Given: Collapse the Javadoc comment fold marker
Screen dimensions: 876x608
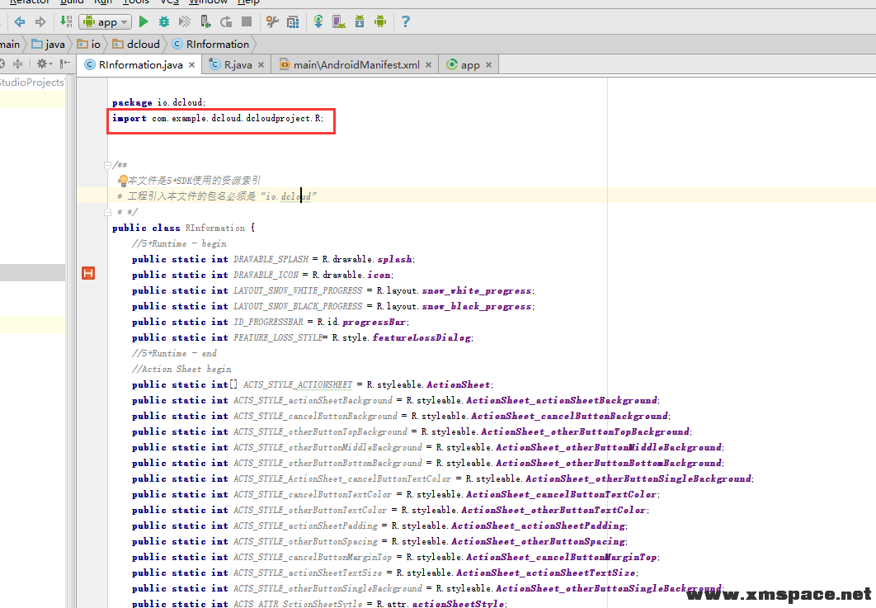Looking at the screenshot, I should [107, 165].
